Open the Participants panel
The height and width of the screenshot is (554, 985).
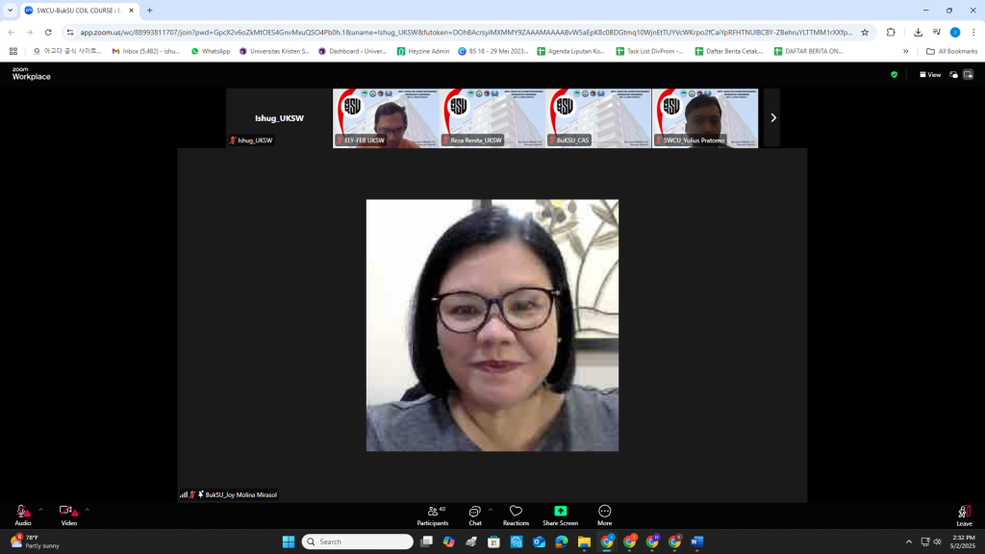point(432,515)
